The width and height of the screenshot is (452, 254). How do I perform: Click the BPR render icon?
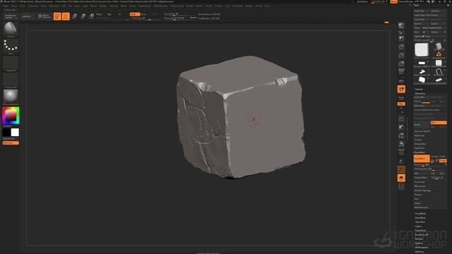[x=401, y=26]
